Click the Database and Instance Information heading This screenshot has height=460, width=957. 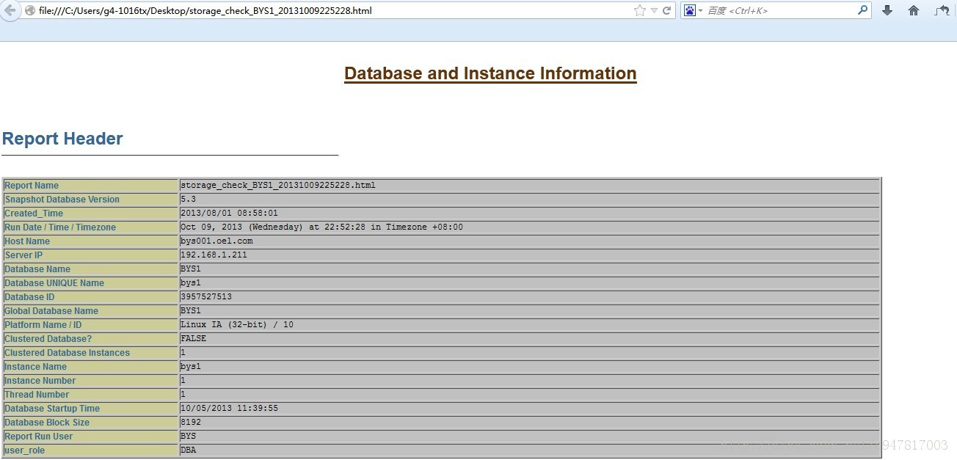click(x=490, y=73)
